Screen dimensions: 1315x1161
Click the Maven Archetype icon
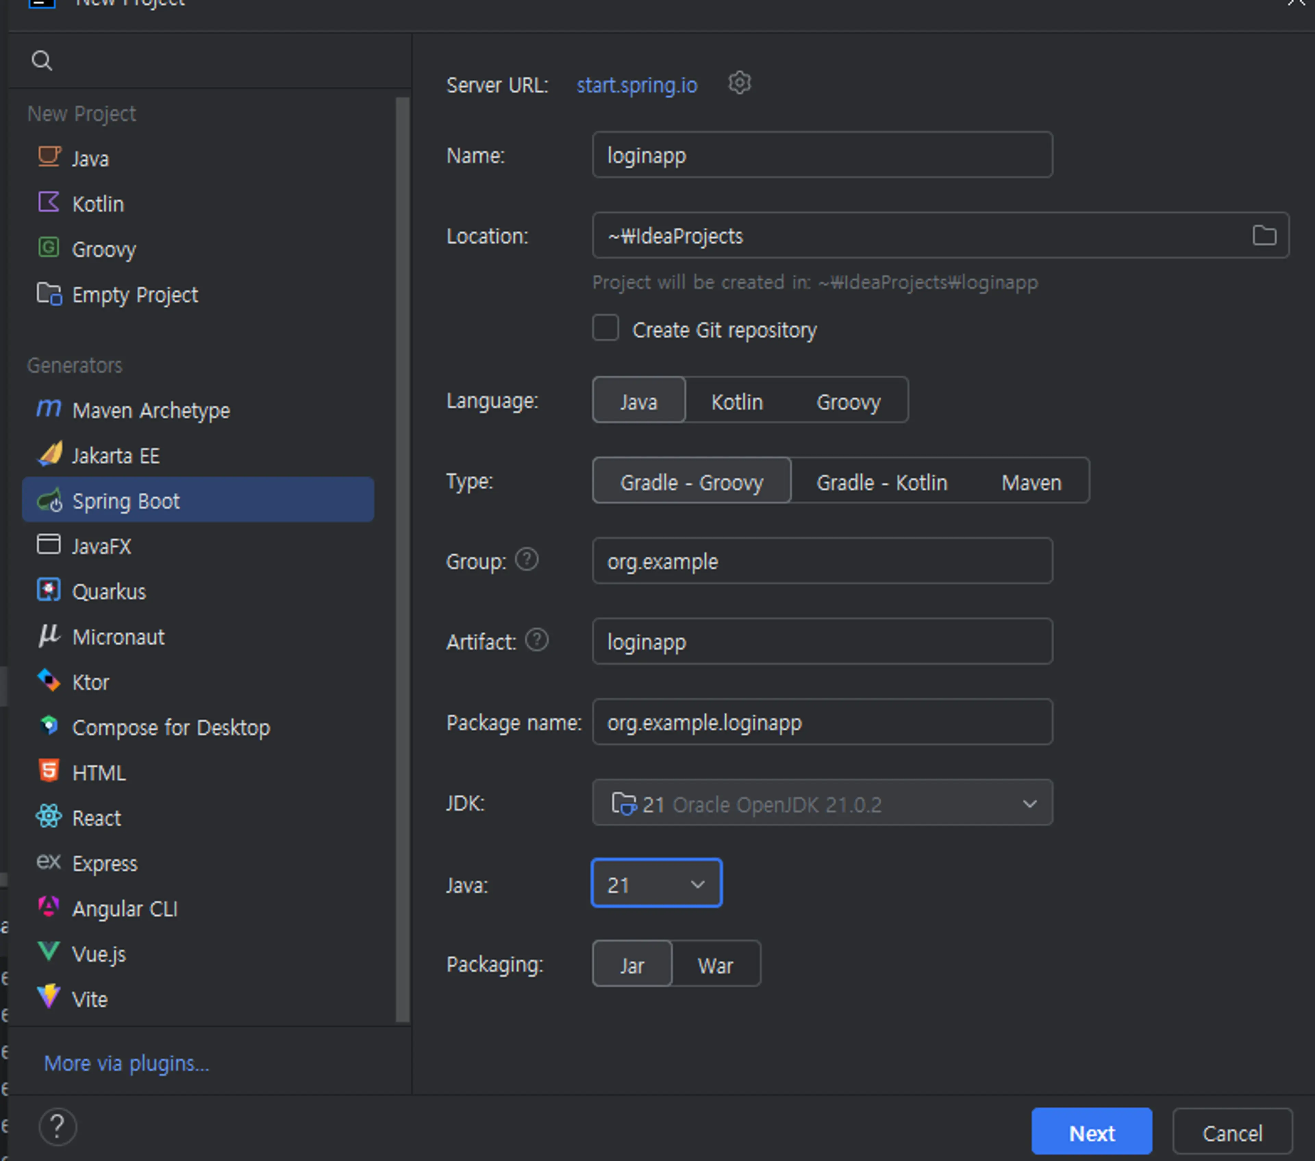pos(49,409)
